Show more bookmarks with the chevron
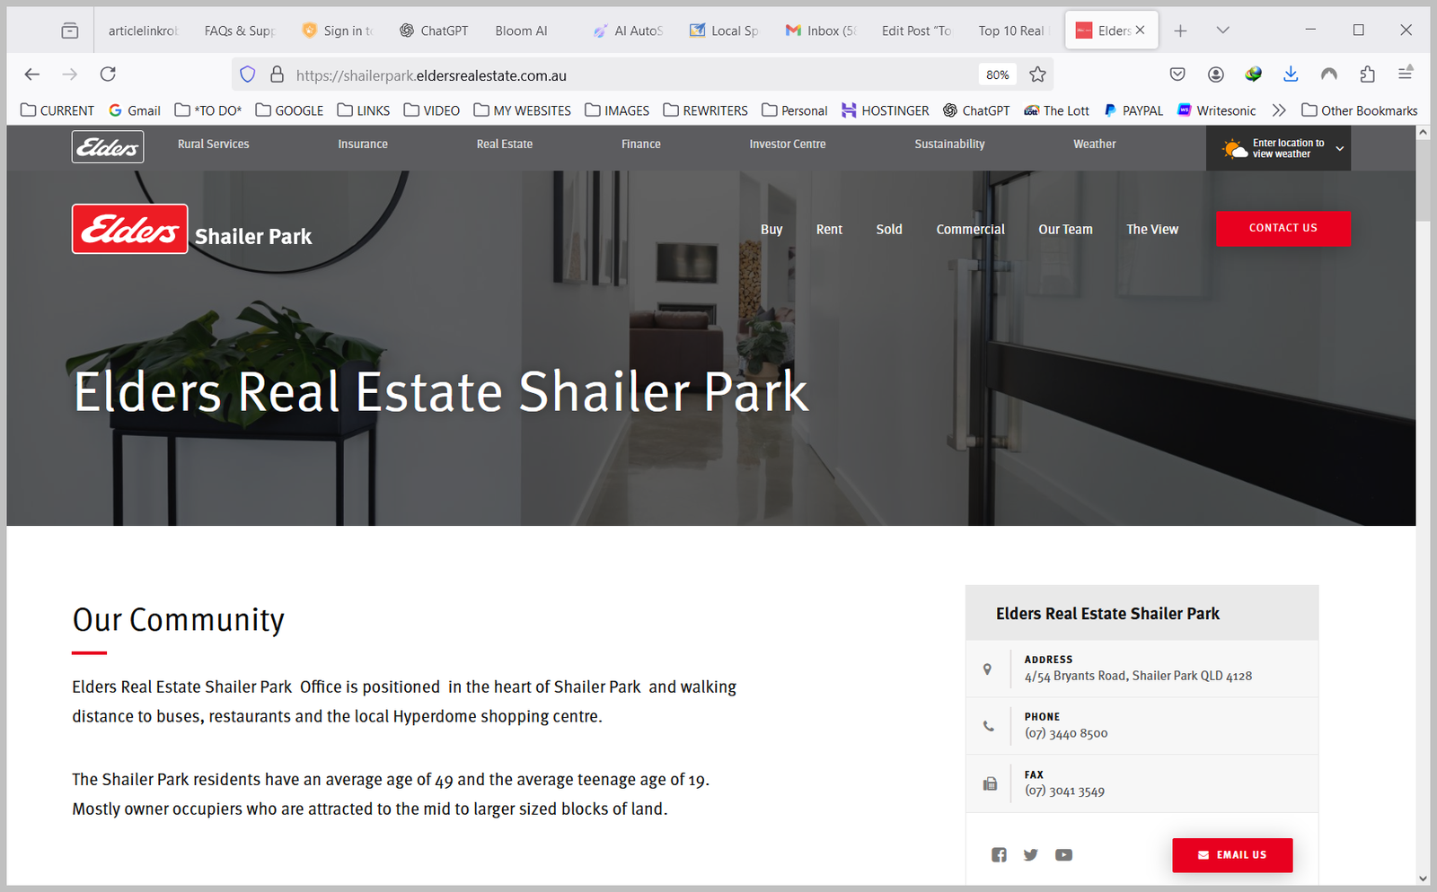 tap(1279, 110)
